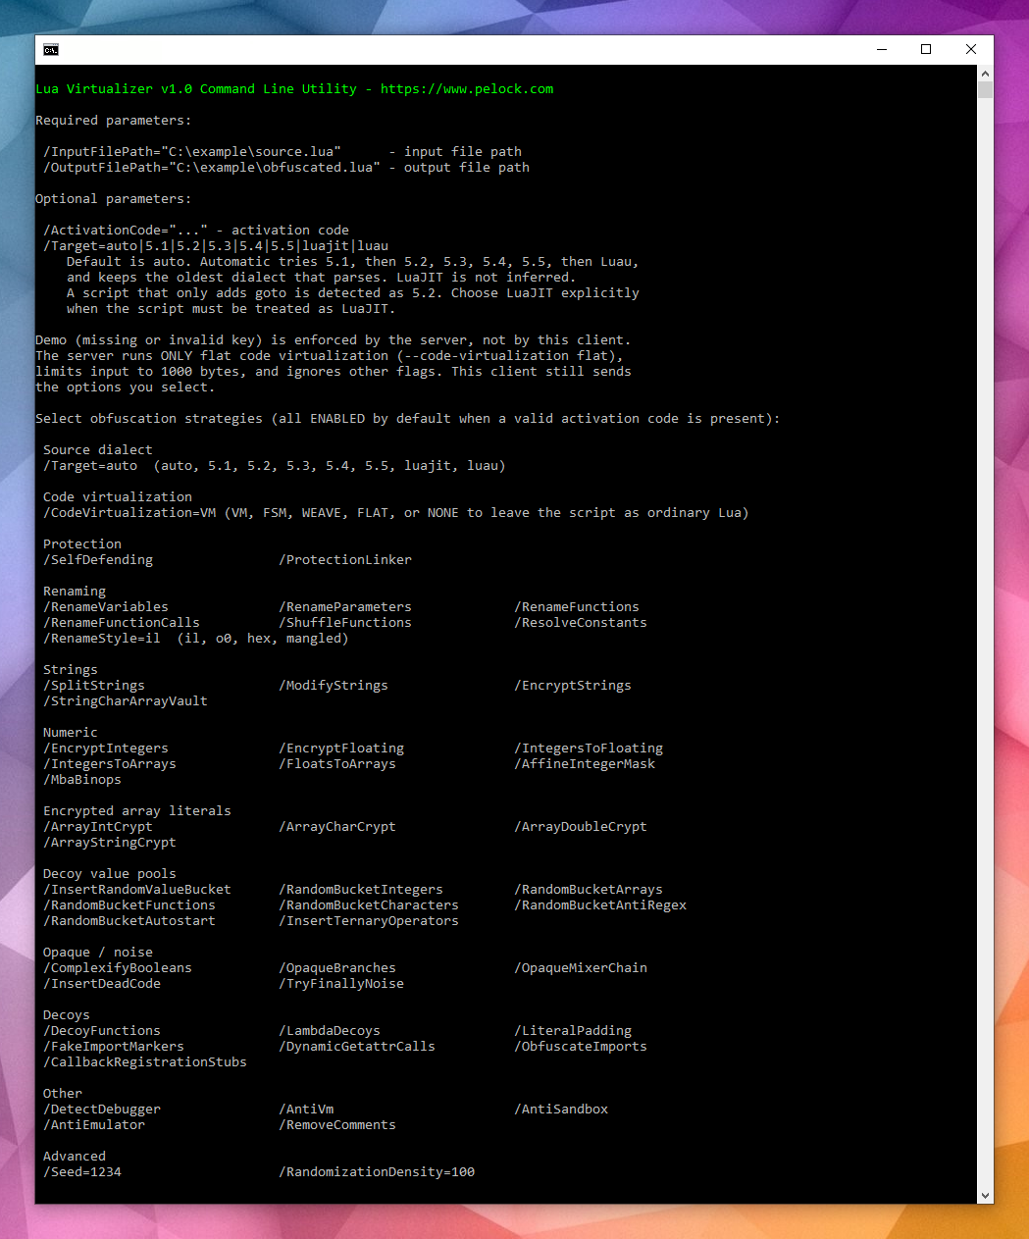Click the /RenameStyle=il option text

click(102, 639)
